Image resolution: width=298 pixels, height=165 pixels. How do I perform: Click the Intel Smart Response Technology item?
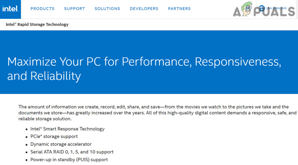point(67,129)
